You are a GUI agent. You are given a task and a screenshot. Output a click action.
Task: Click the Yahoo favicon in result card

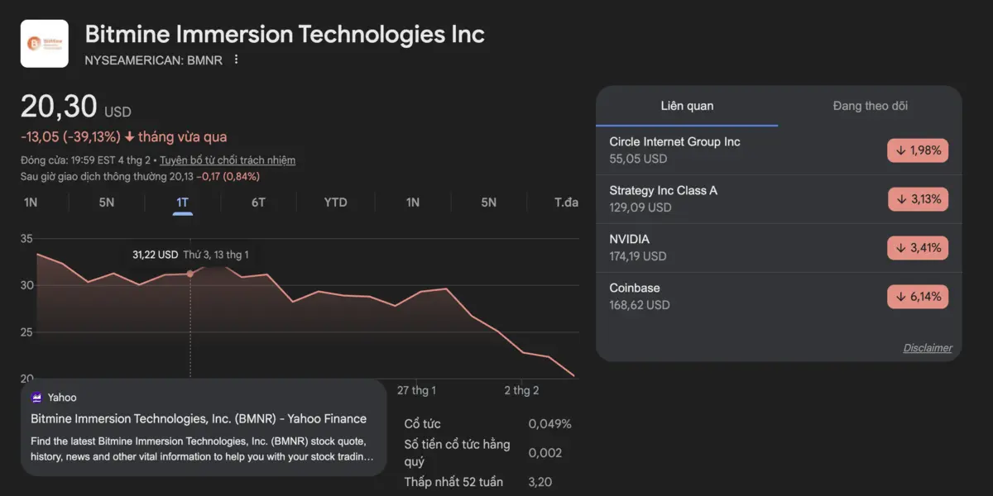click(36, 398)
